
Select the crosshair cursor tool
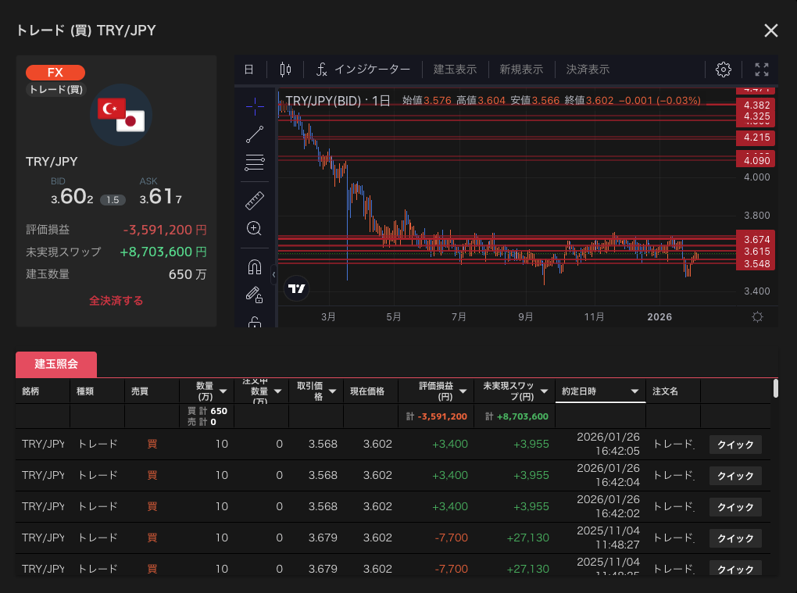tap(255, 104)
